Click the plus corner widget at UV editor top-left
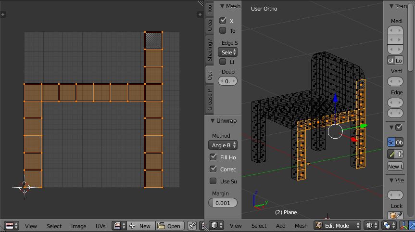 tap(3, 14)
